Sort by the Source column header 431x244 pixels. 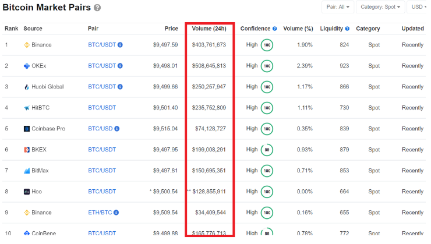[x=33, y=29]
